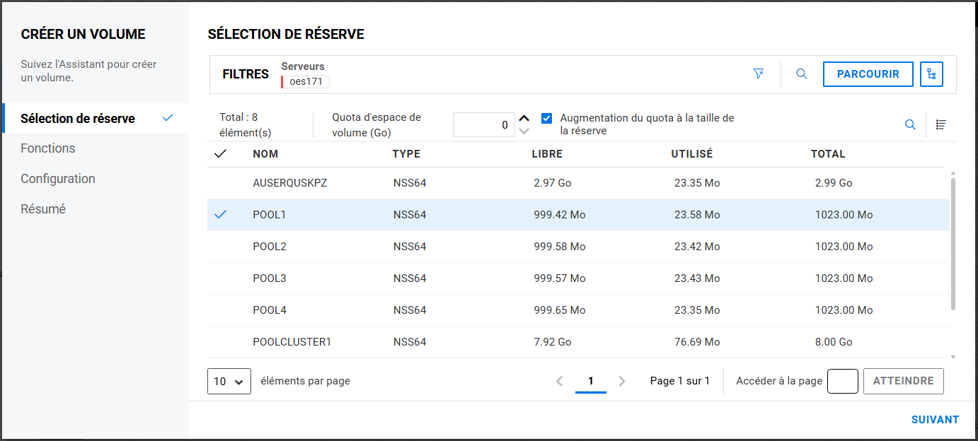
Task: Click SUIVANT to continue
Action: 935,420
